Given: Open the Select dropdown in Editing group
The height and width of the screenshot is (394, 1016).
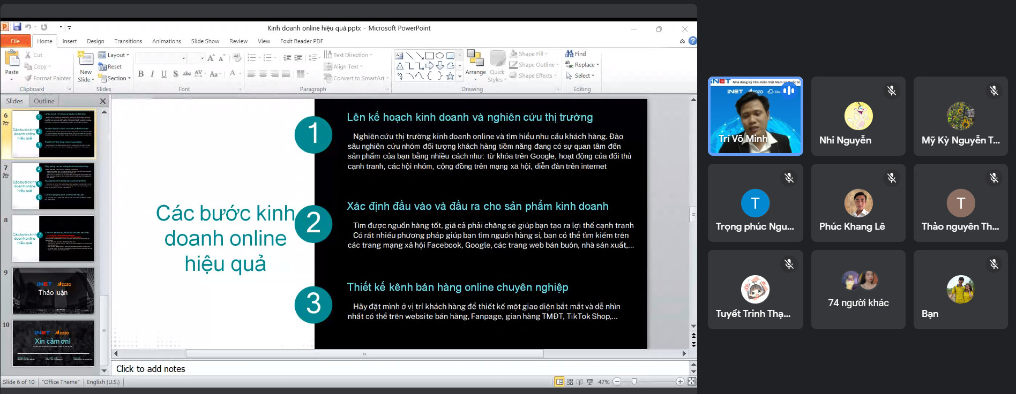Looking at the screenshot, I should point(580,76).
